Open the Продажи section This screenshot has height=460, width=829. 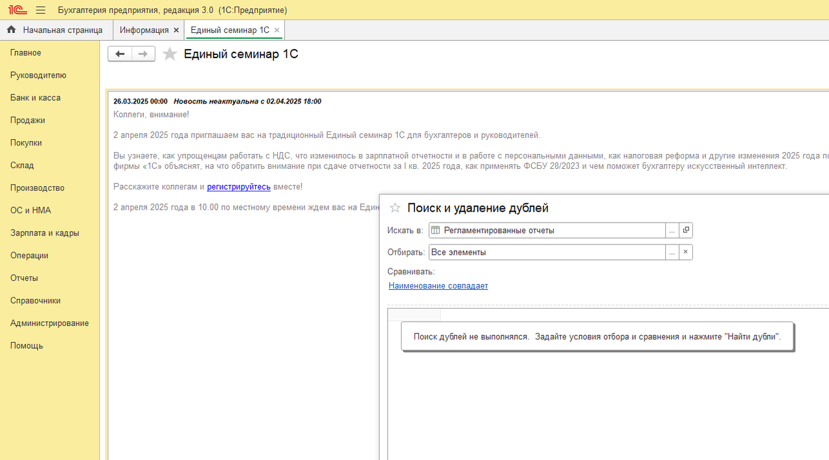click(28, 120)
